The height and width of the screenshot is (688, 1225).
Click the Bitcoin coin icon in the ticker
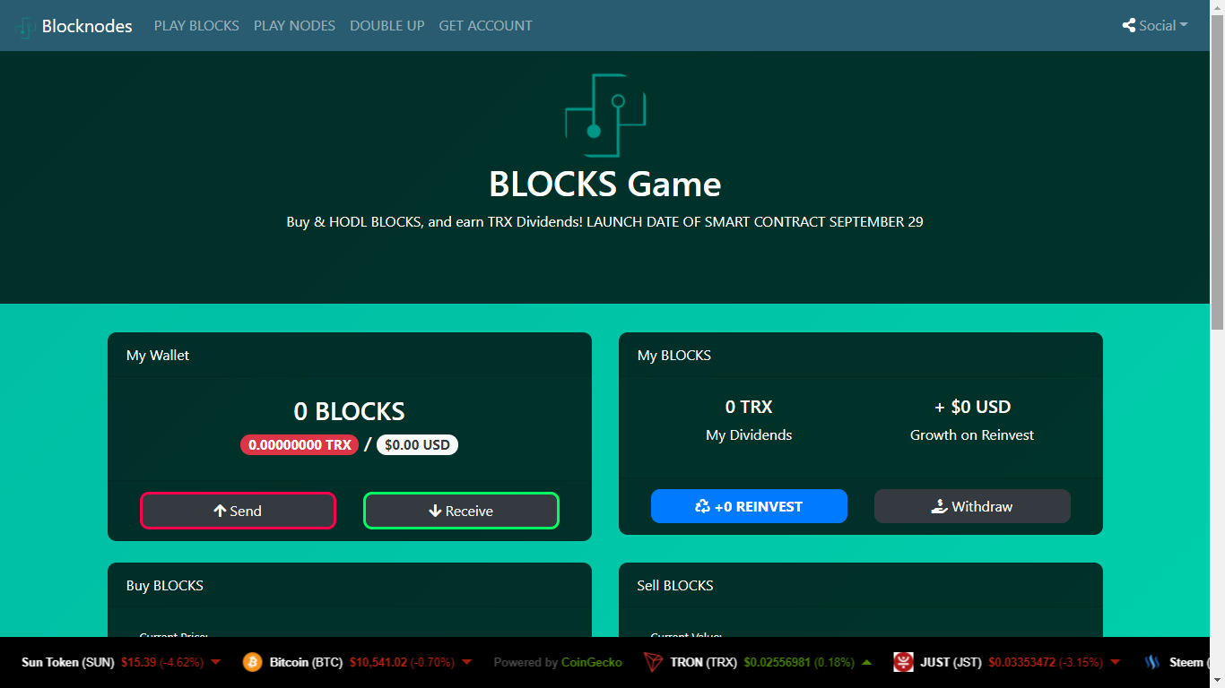click(x=252, y=662)
